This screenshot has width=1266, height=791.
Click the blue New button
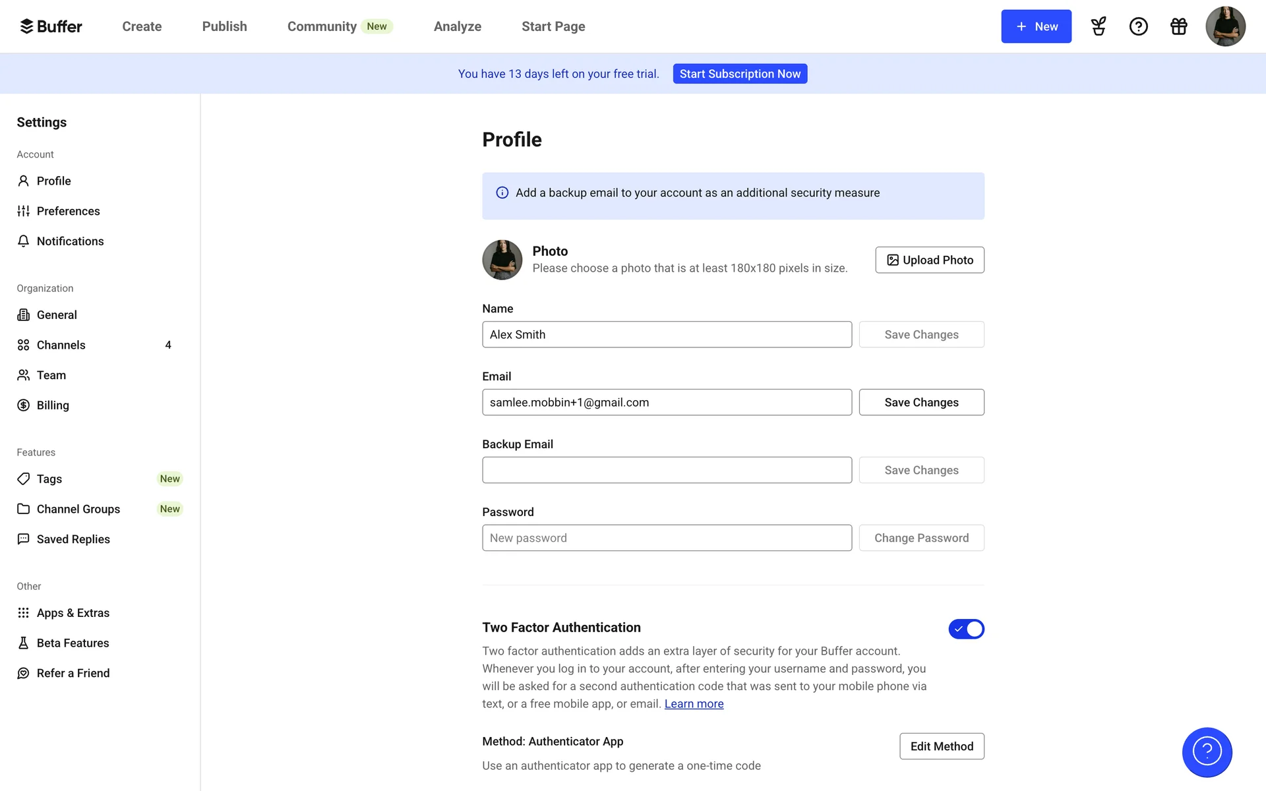click(1036, 26)
